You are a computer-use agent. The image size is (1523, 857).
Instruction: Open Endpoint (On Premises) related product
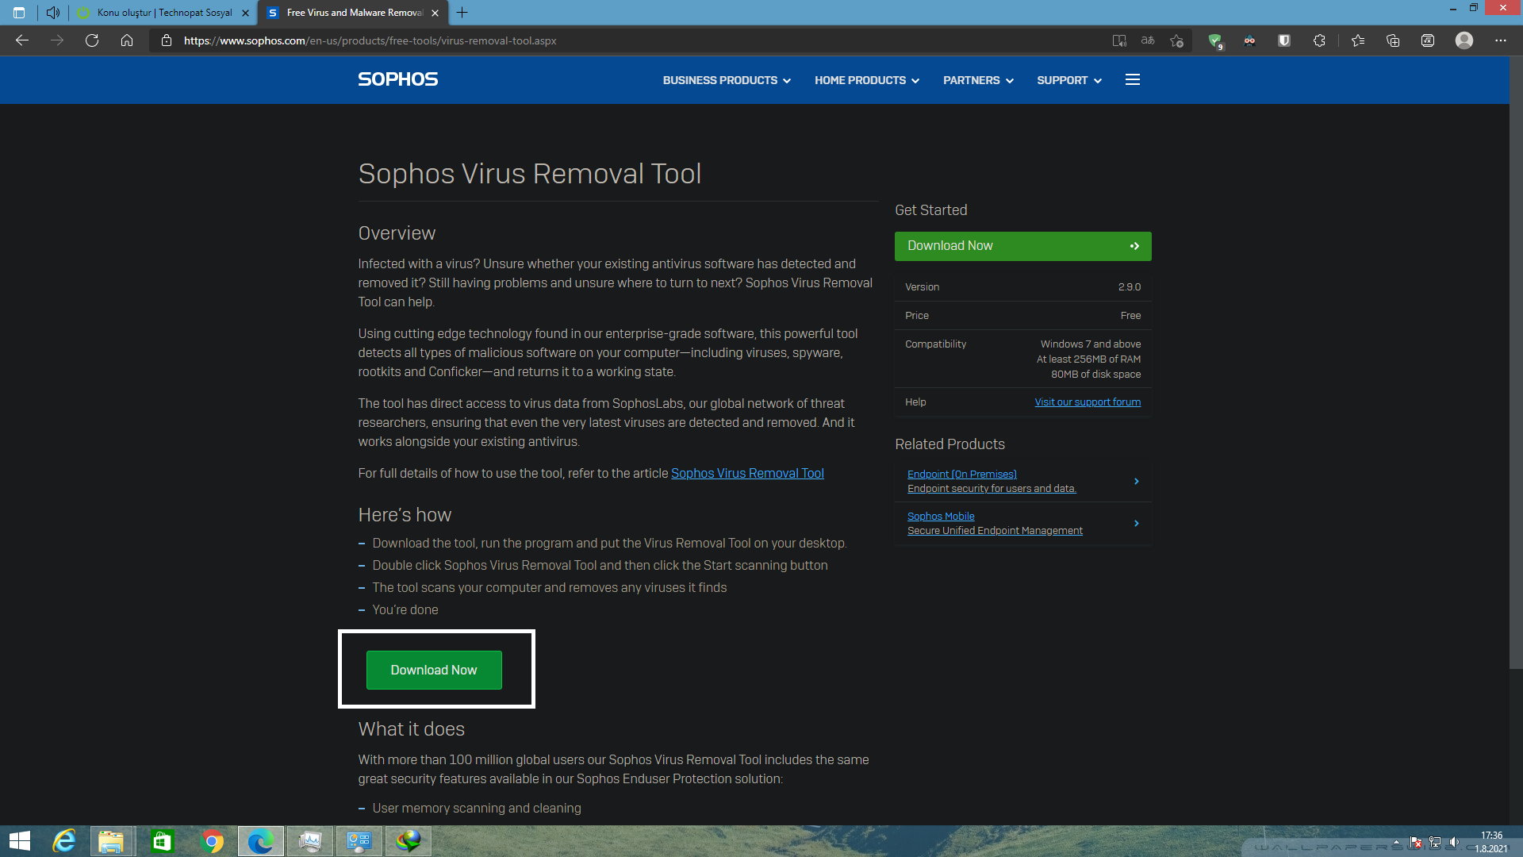961,474
